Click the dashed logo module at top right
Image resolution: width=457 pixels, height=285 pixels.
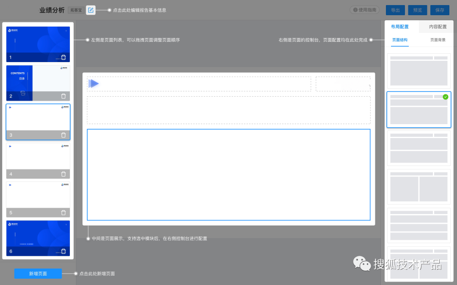[x=343, y=84]
